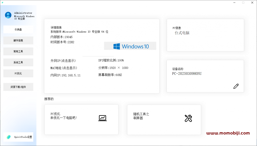
Task: Click the pencil icon to edit device name
Action: [236, 86]
